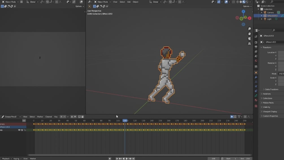Select the hand pan view gizmo
Screen dimensions: 284x160
(250, 34)
